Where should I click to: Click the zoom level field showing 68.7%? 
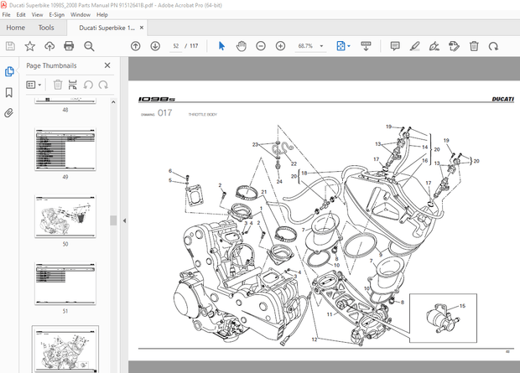pyautogui.click(x=305, y=46)
